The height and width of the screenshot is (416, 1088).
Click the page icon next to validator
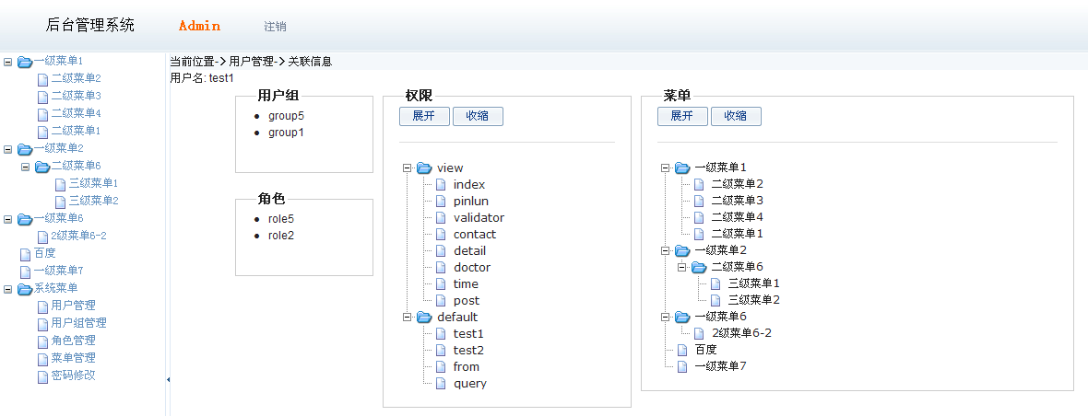coord(441,218)
